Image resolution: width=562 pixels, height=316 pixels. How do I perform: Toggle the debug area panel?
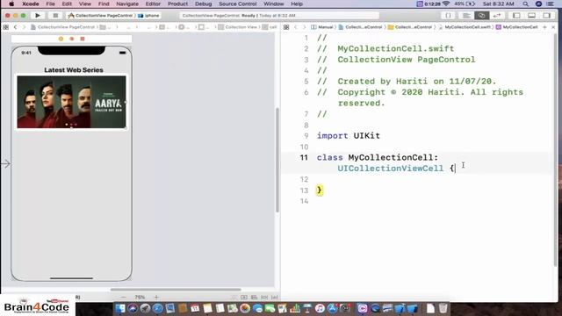[531, 16]
